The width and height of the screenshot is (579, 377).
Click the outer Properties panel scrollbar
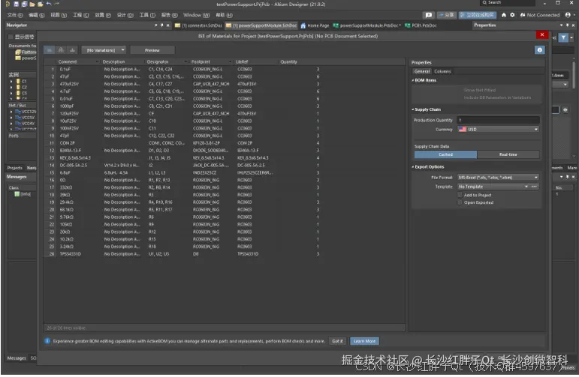coord(574,75)
